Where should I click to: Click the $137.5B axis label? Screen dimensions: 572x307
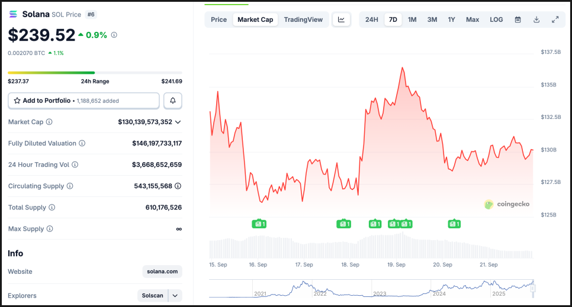pyautogui.click(x=551, y=52)
